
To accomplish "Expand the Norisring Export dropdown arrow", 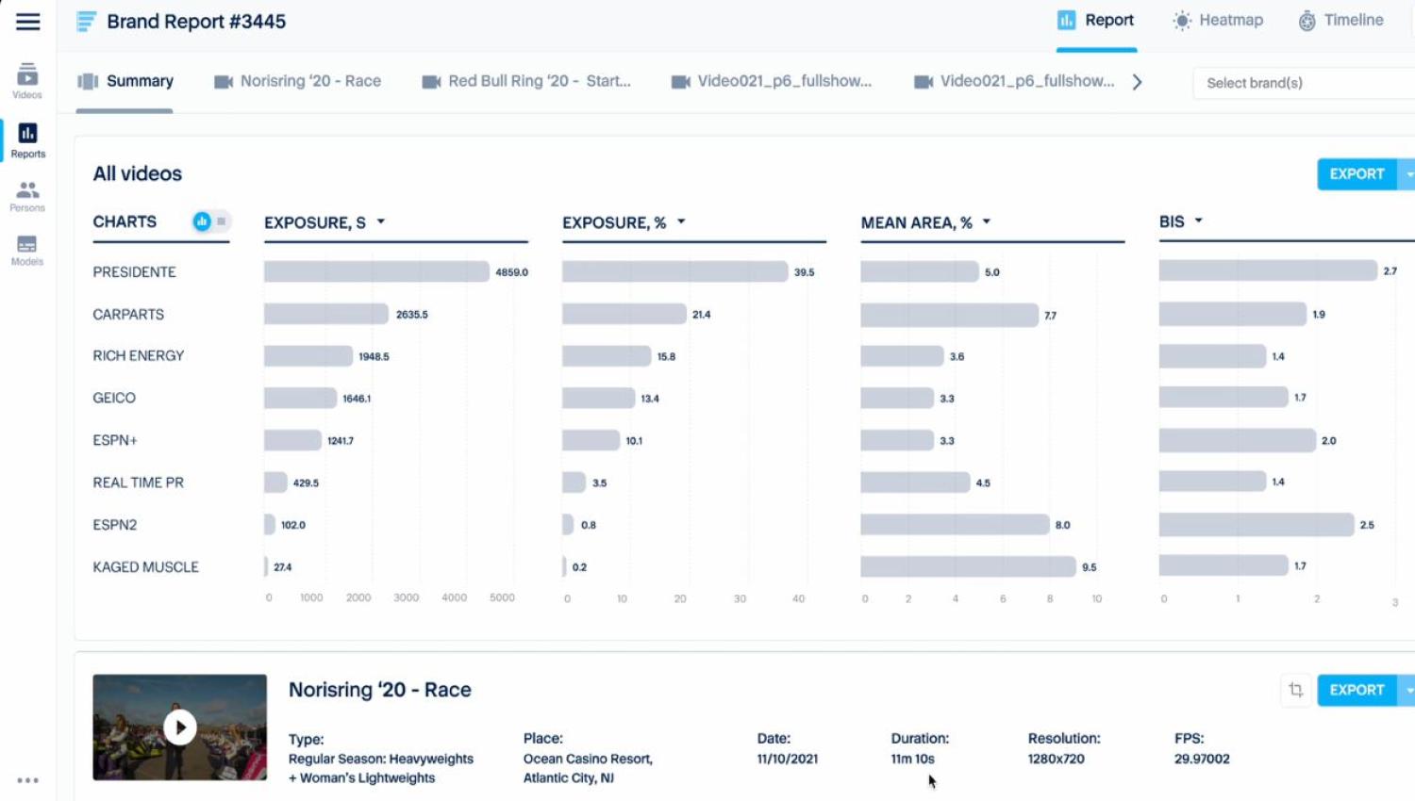I will click(x=1407, y=690).
